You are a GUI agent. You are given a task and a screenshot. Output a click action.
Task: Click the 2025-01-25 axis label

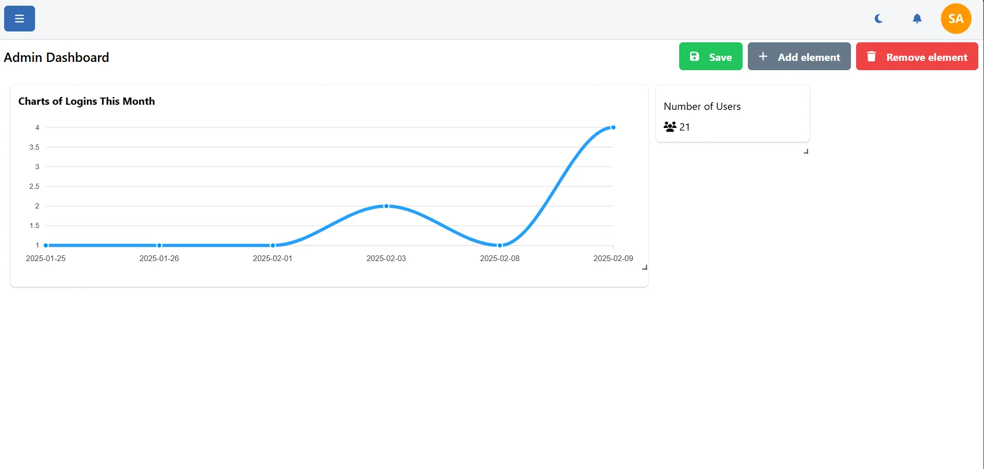tap(46, 258)
